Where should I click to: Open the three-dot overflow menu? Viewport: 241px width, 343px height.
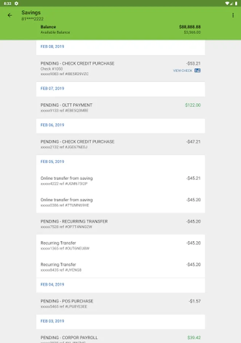click(x=233, y=15)
